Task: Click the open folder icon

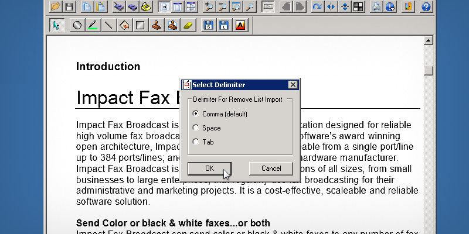Action: coord(56,7)
